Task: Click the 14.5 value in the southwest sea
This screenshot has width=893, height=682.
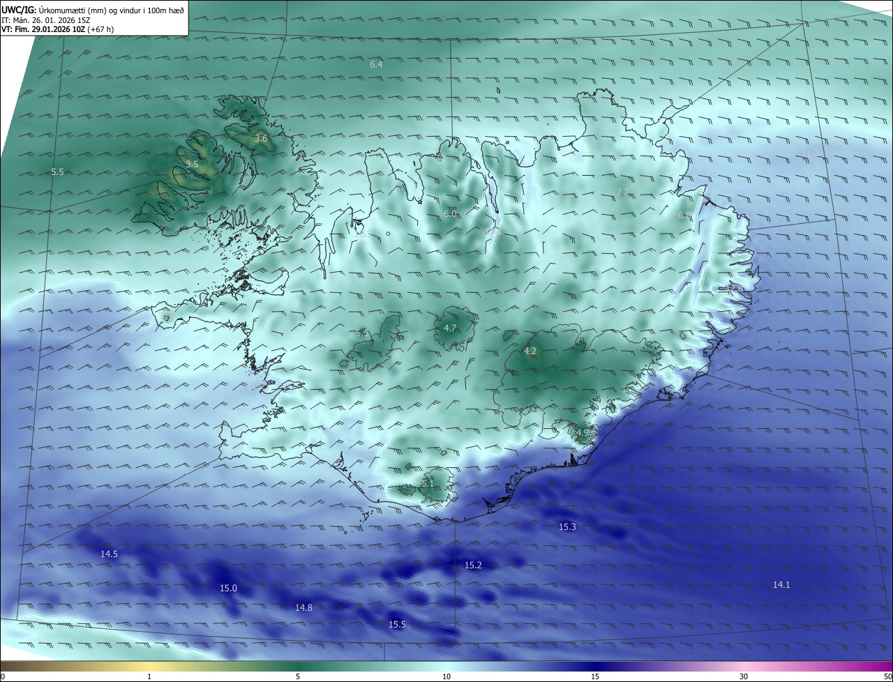Action: click(x=109, y=554)
